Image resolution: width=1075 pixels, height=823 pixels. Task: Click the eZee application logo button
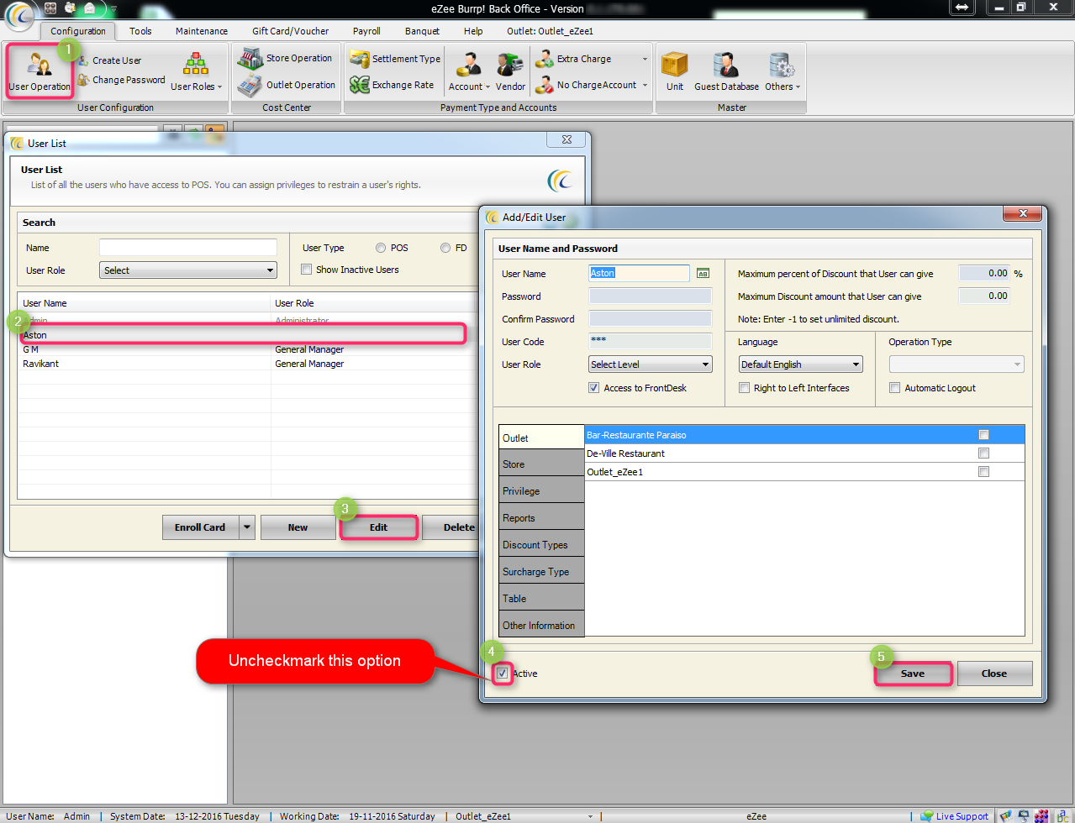tap(19, 15)
